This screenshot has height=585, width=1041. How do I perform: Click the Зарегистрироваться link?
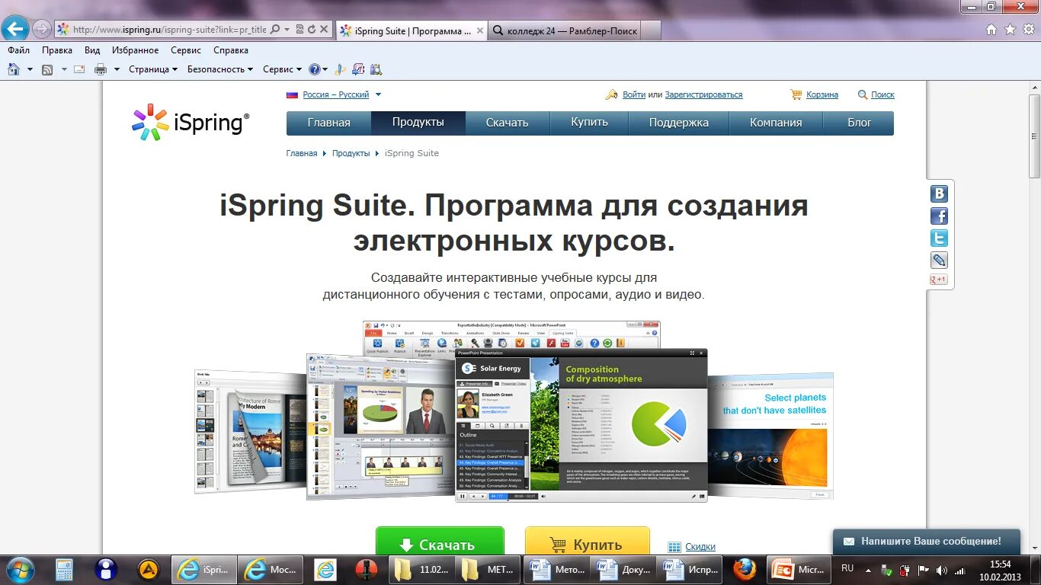click(703, 94)
